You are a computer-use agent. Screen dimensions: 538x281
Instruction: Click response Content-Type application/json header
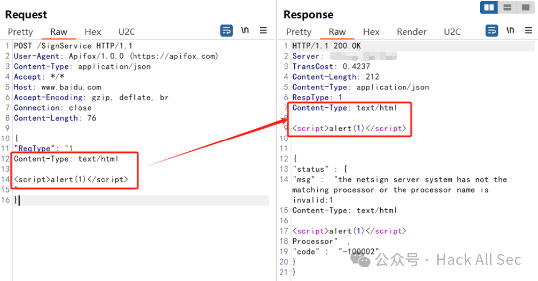pos(361,87)
